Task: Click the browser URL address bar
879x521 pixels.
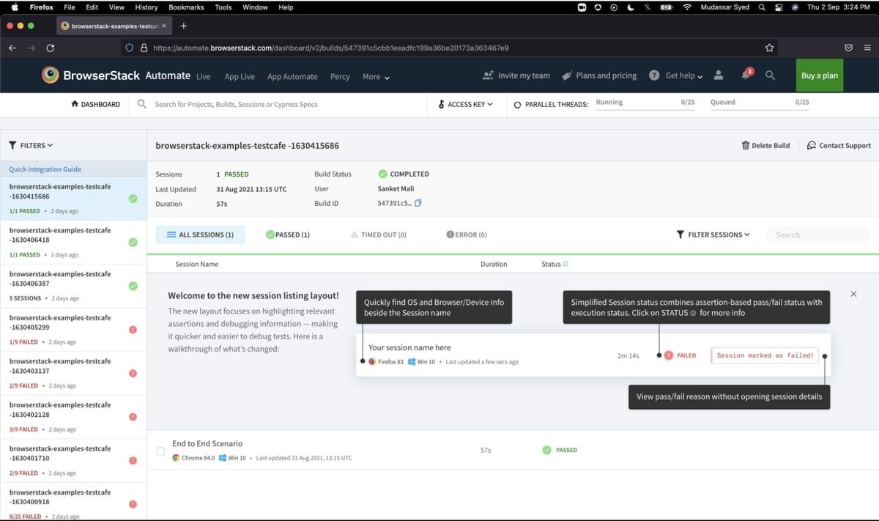Action: coord(449,48)
